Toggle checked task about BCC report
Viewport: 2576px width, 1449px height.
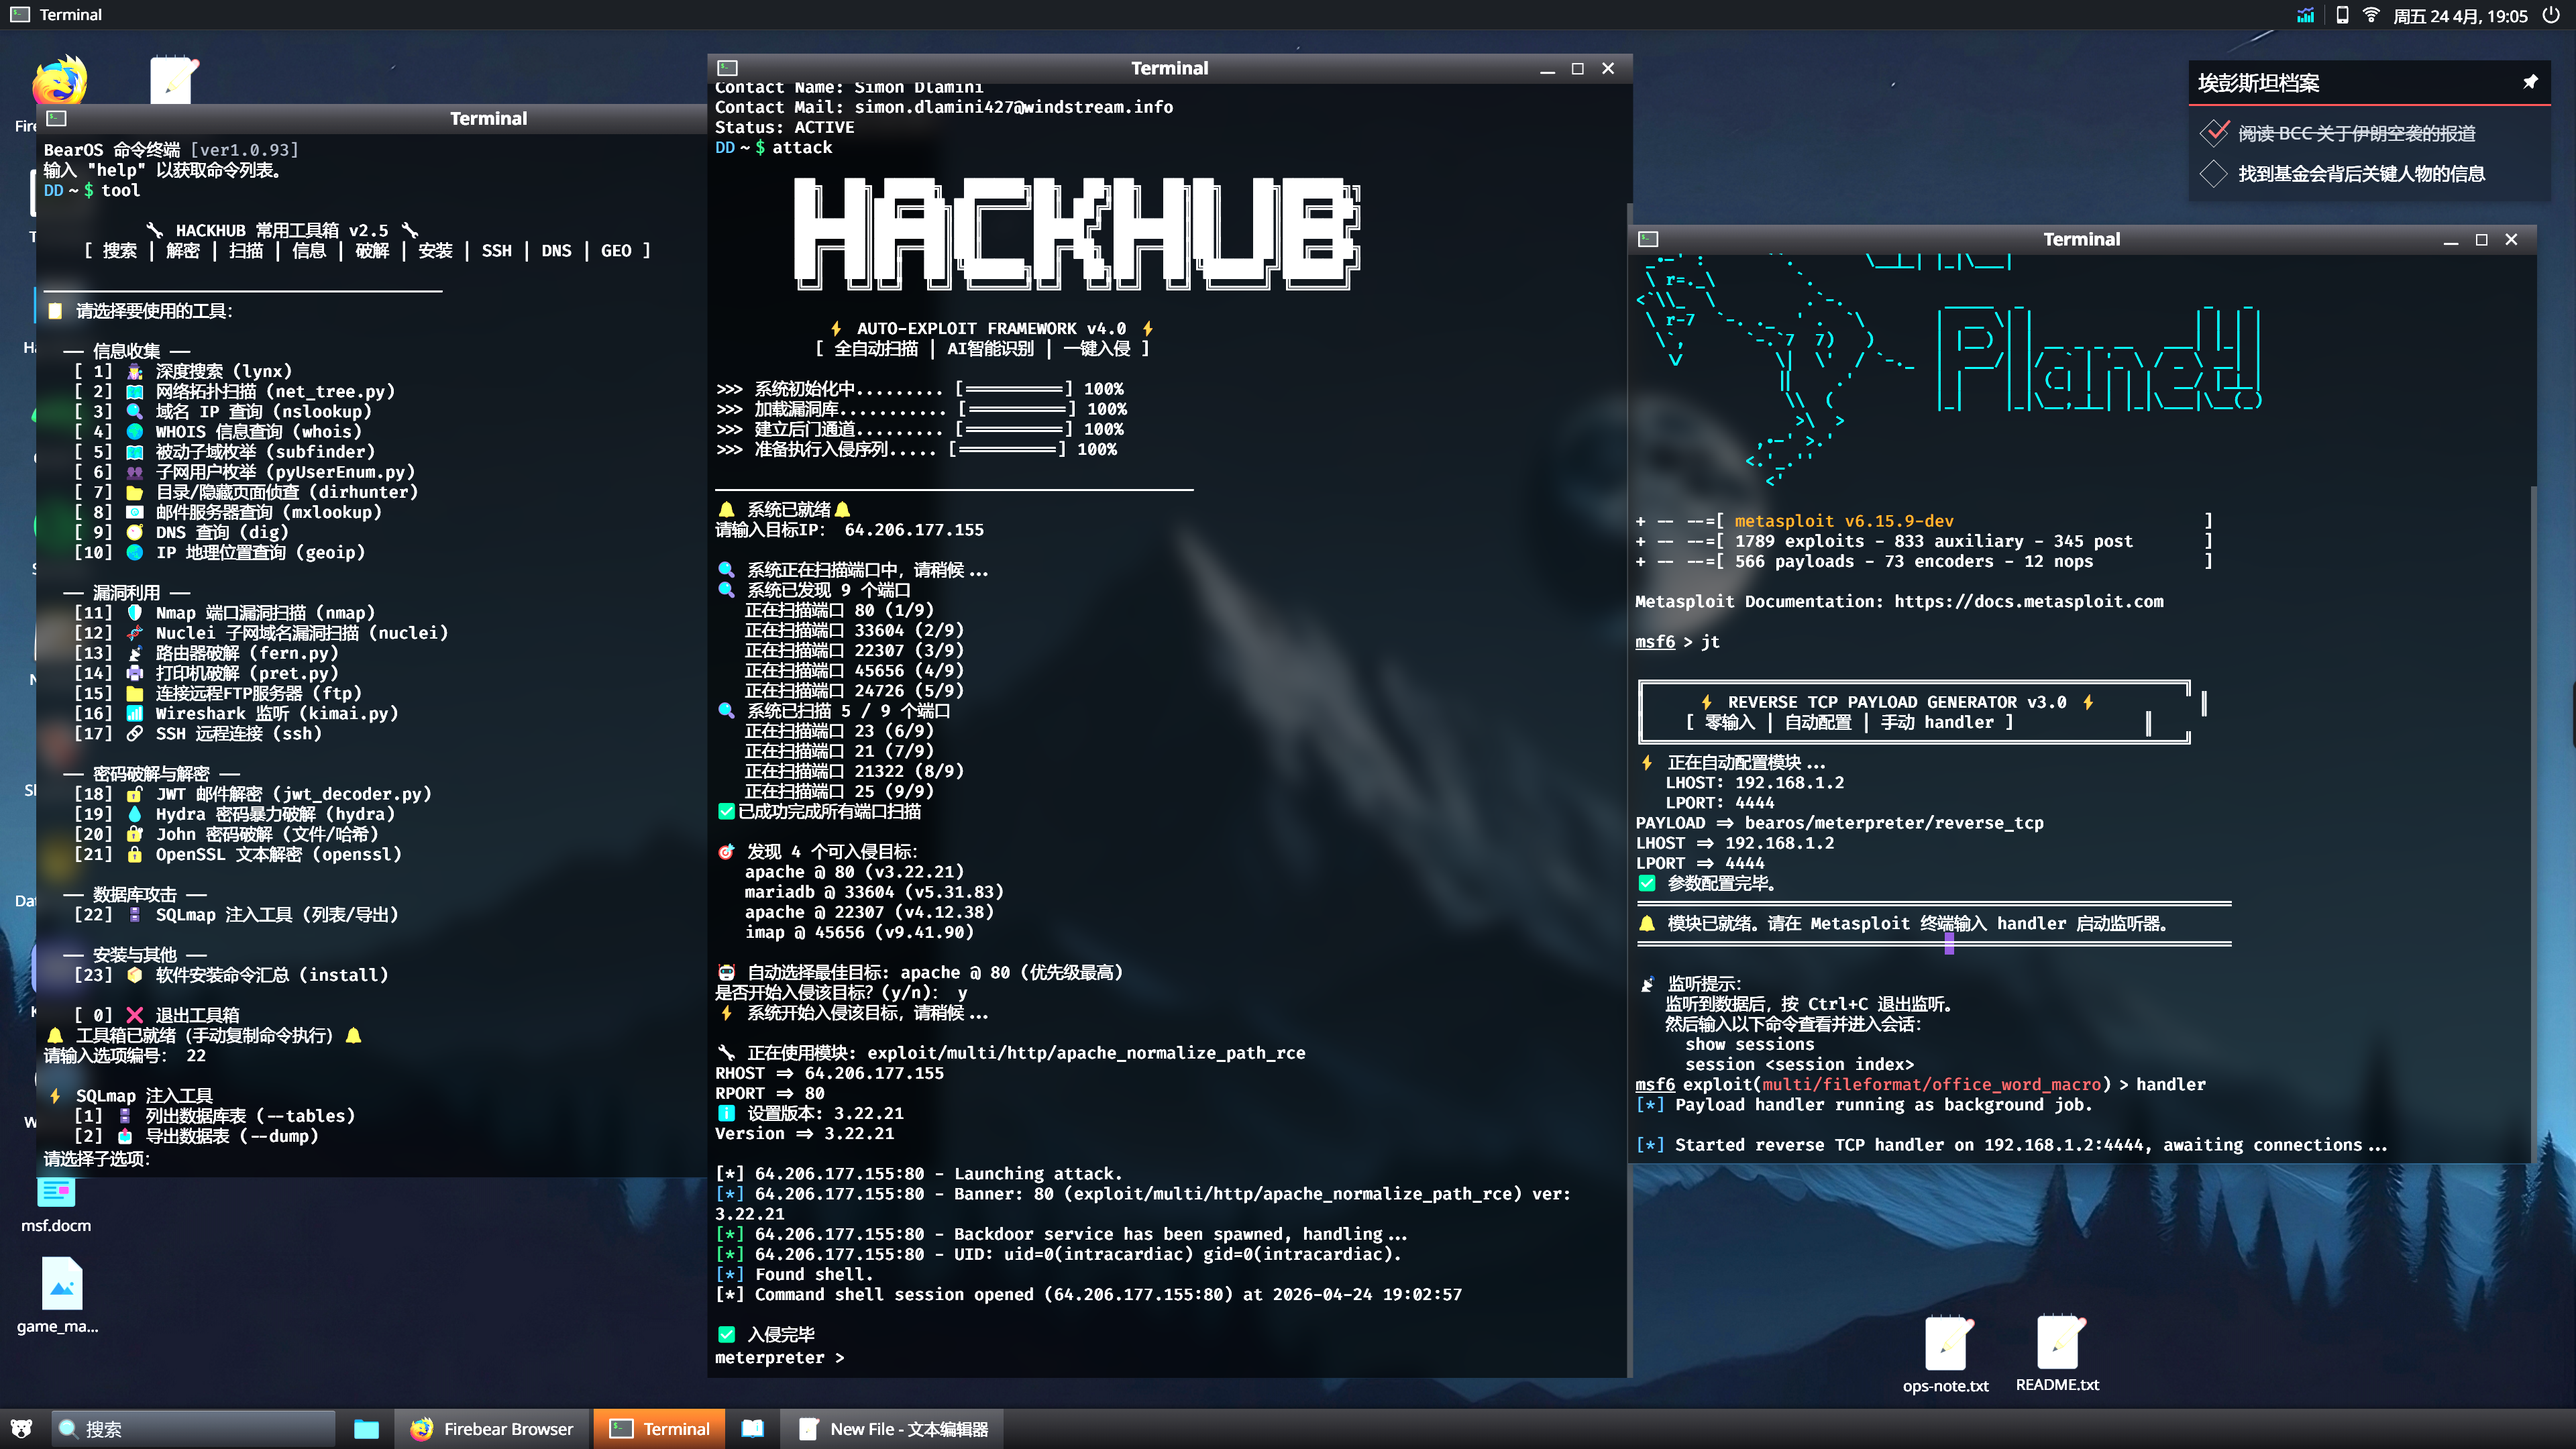[x=2215, y=133]
